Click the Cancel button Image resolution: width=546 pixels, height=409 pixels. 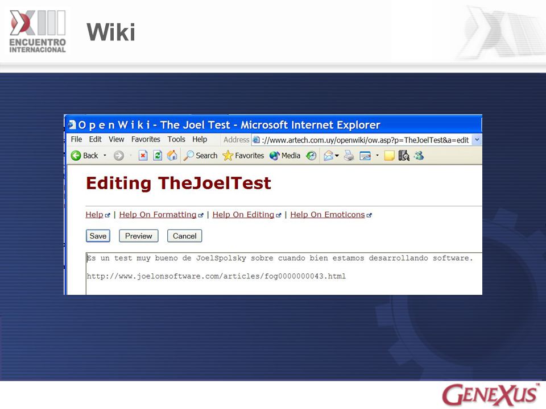pyautogui.click(x=184, y=236)
